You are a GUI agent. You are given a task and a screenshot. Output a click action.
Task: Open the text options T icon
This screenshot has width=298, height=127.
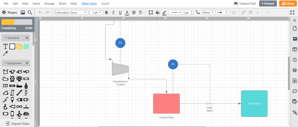[140, 12]
